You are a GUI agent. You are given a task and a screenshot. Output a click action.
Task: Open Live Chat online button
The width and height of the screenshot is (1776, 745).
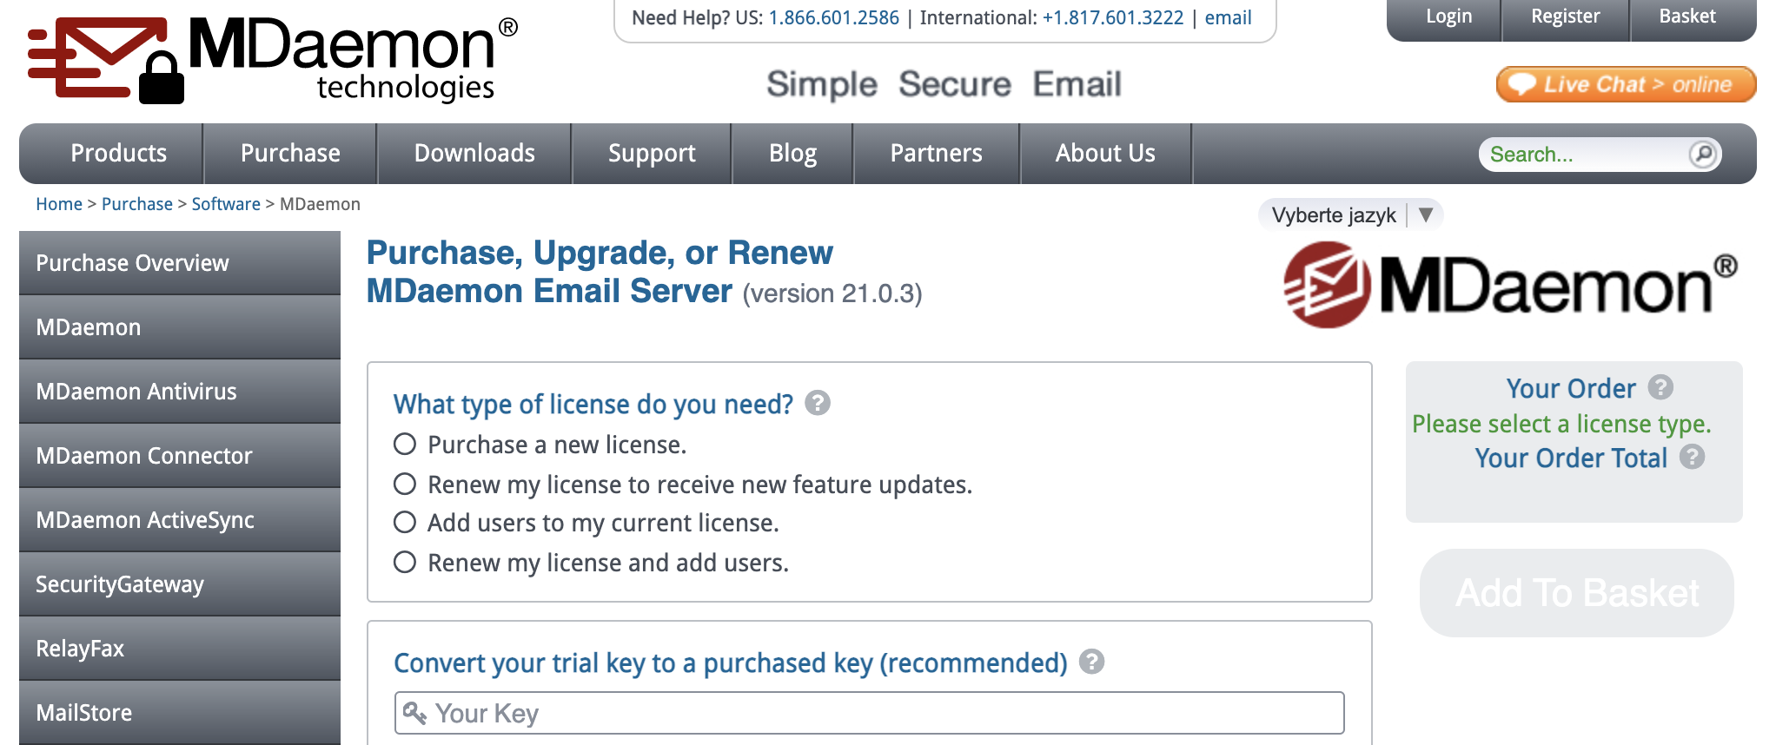click(x=1625, y=84)
